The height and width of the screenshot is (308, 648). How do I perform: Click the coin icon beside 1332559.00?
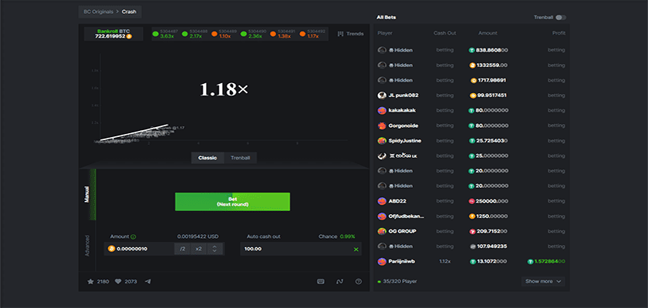pos(472,65)
